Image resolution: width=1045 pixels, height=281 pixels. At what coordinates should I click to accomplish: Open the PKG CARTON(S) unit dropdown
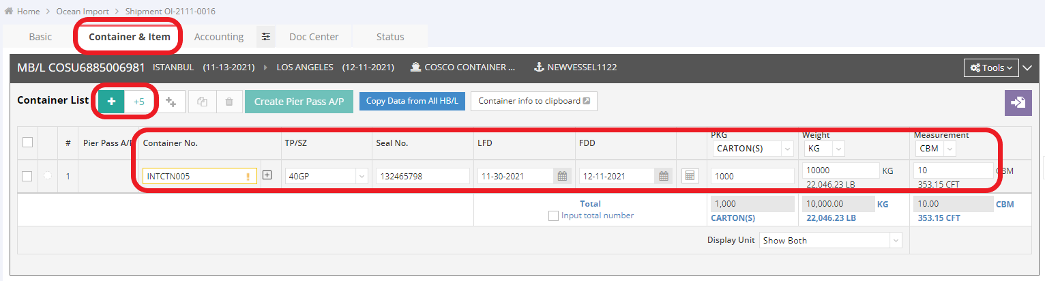point(752,148)
